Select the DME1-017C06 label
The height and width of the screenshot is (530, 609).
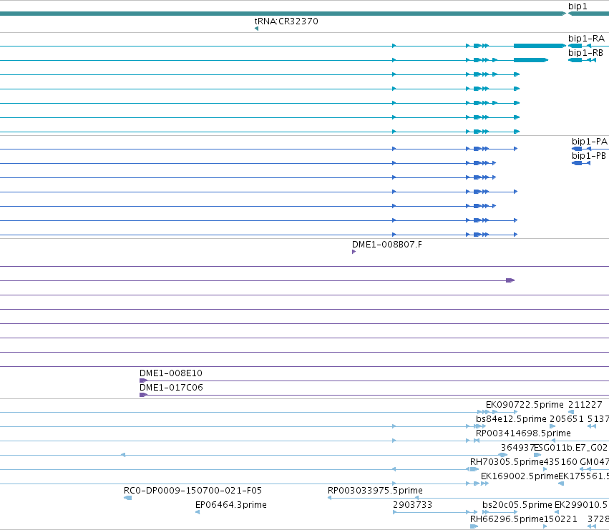[x=171, y=388]
